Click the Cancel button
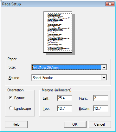This screenshot has height=132, width=116. tap(100, 124)
